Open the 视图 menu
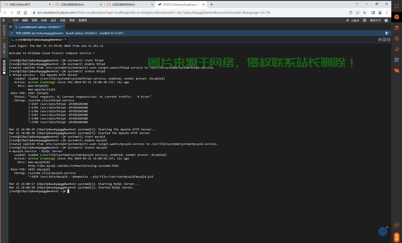This screenshot has height=243, width=402. [35, 20]
